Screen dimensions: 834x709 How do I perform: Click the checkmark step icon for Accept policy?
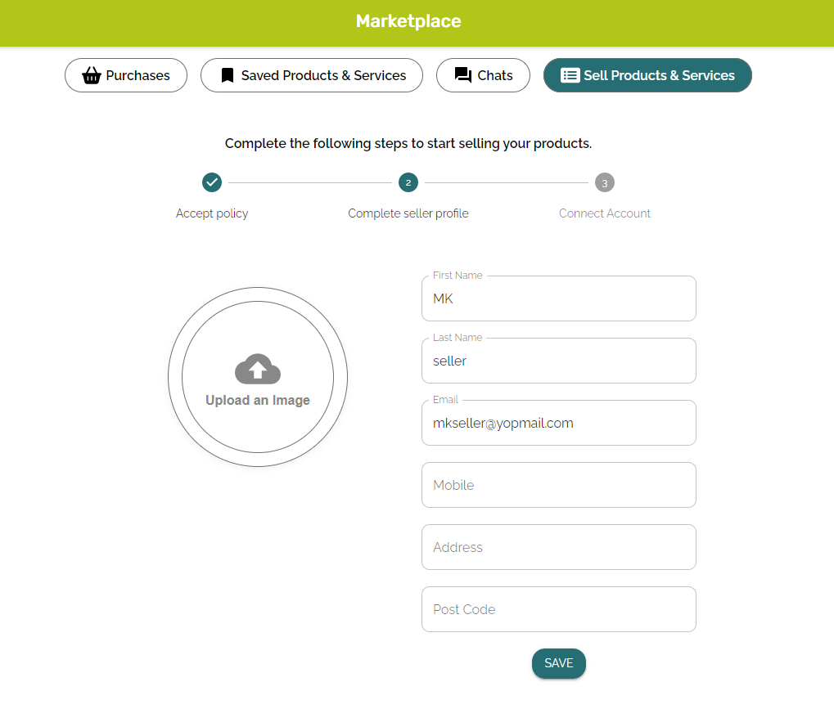(212, 182)
